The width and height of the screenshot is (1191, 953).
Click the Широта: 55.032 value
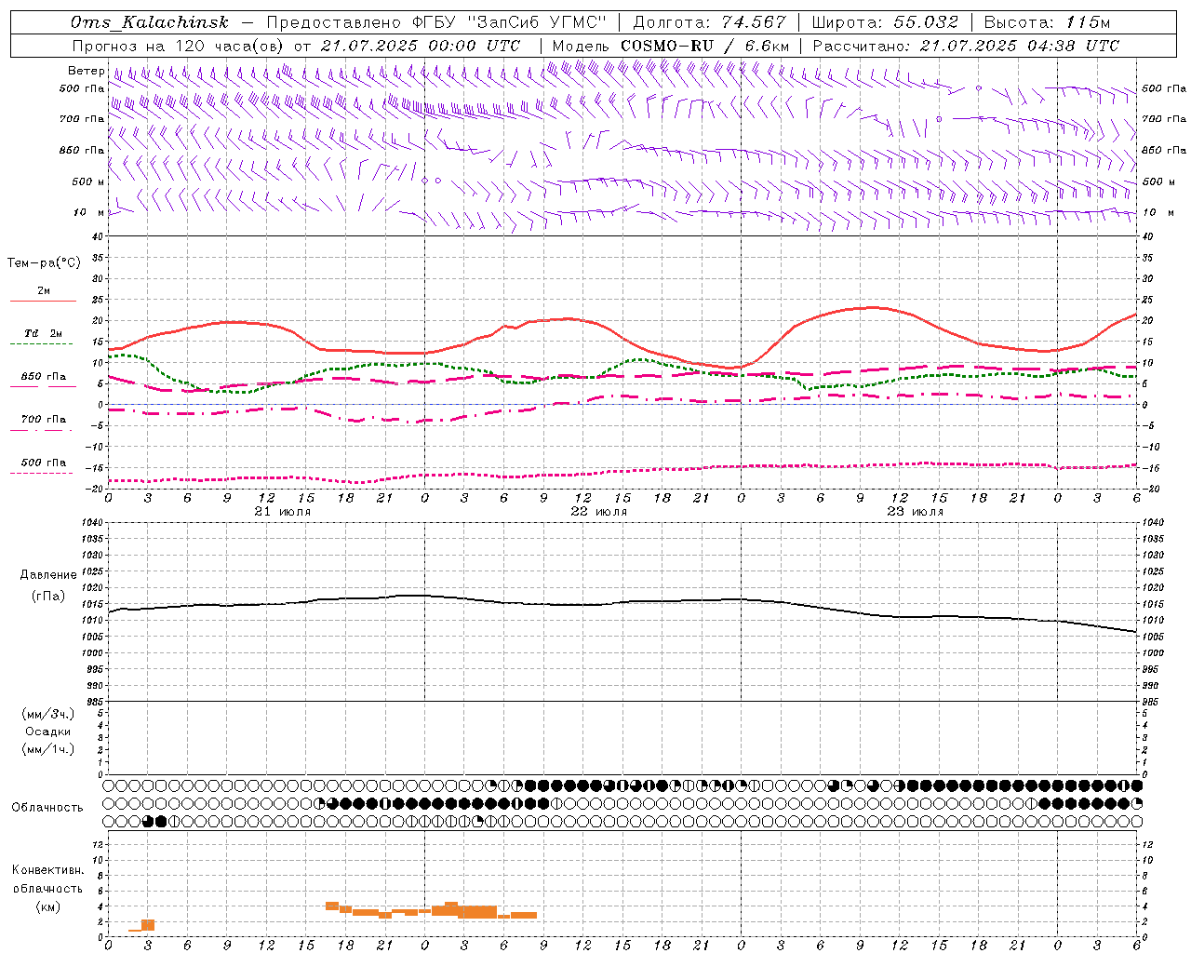point(885,22)
